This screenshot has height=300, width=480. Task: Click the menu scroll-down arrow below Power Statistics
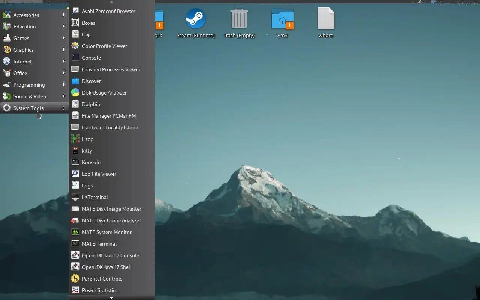coord(111,298)
